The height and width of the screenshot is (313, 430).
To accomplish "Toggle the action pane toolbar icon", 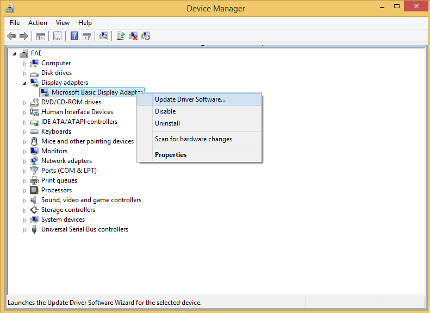I will [87, 36].
